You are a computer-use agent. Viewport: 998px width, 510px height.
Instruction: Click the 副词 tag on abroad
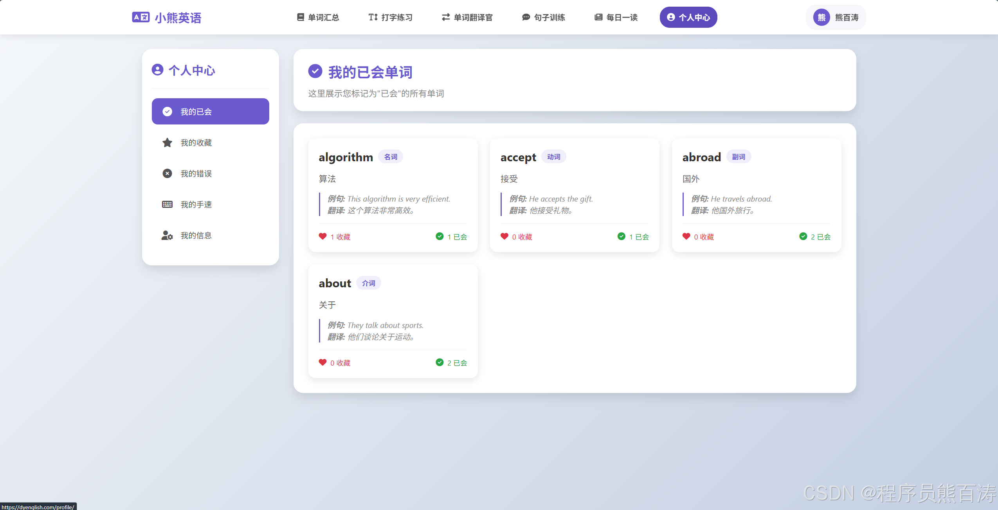tap(739, 157)
